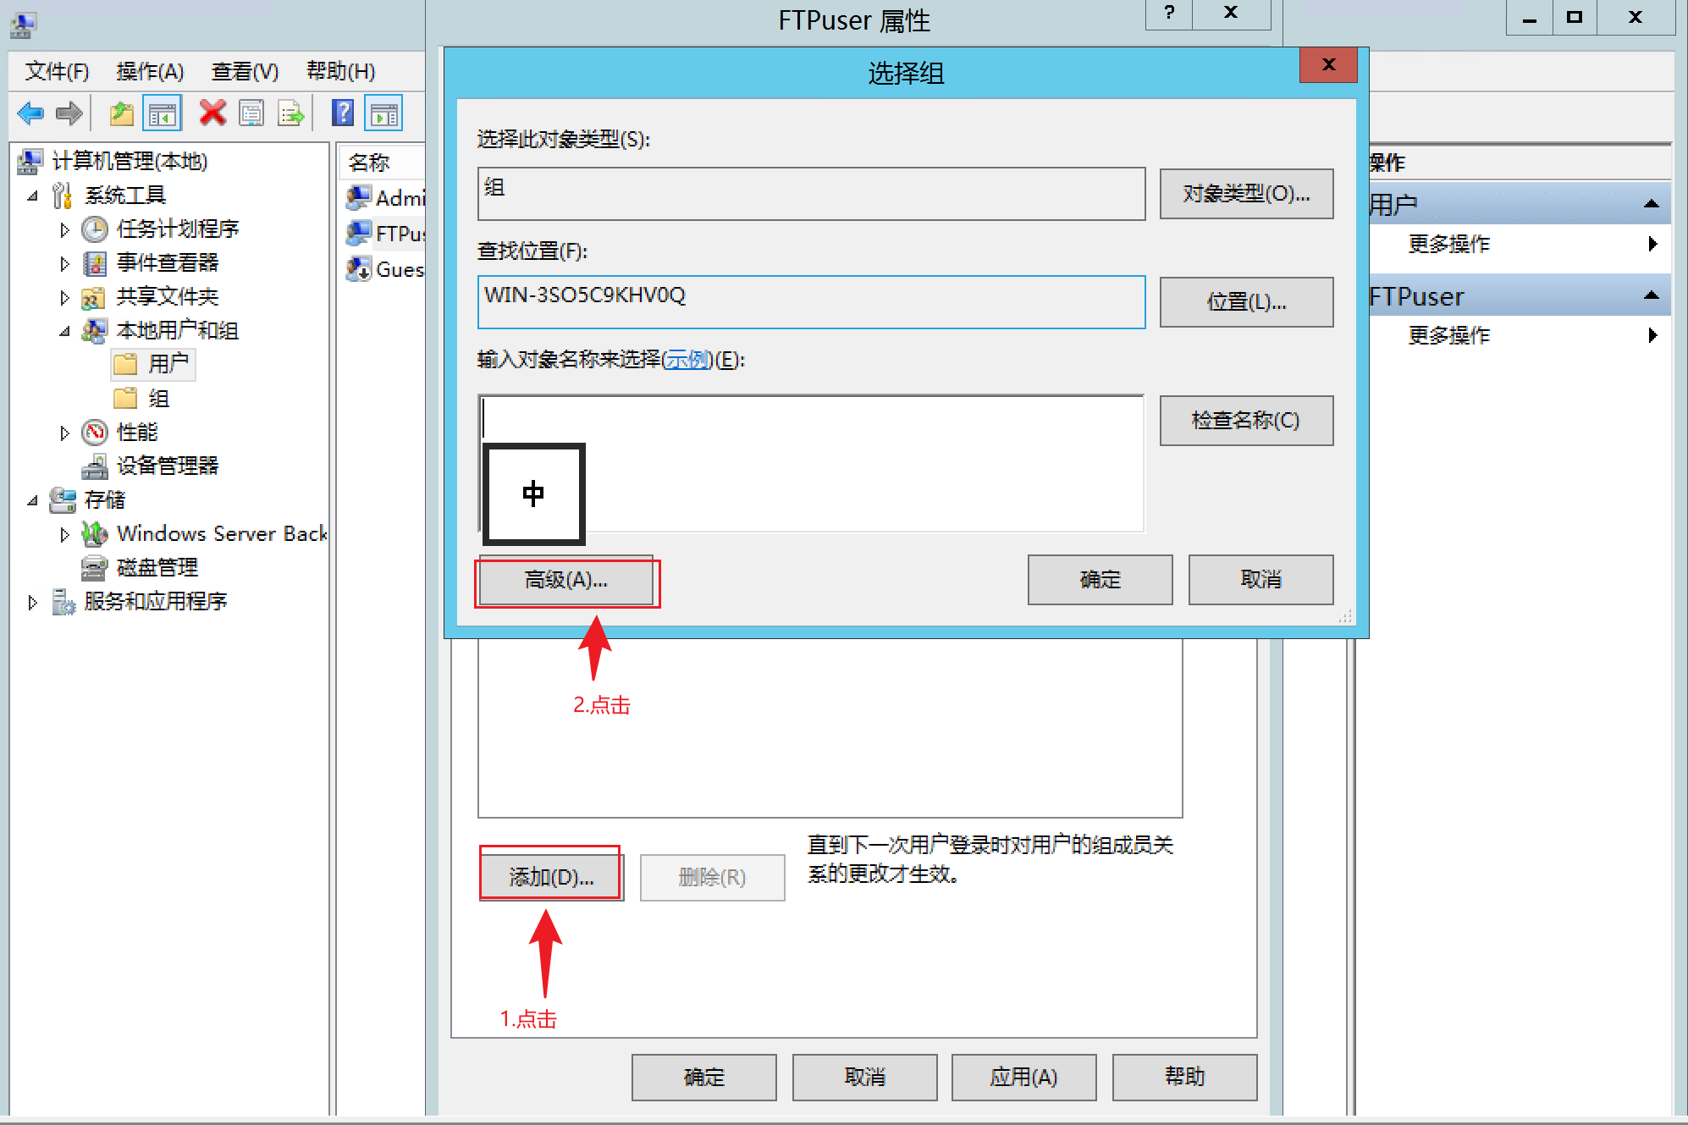Click the red delete X toolbar icon
The image size is (1688, 1125).
click(x=212, y=113)
